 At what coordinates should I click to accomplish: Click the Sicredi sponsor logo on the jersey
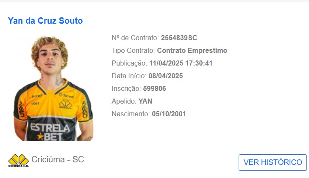[66, 96]
